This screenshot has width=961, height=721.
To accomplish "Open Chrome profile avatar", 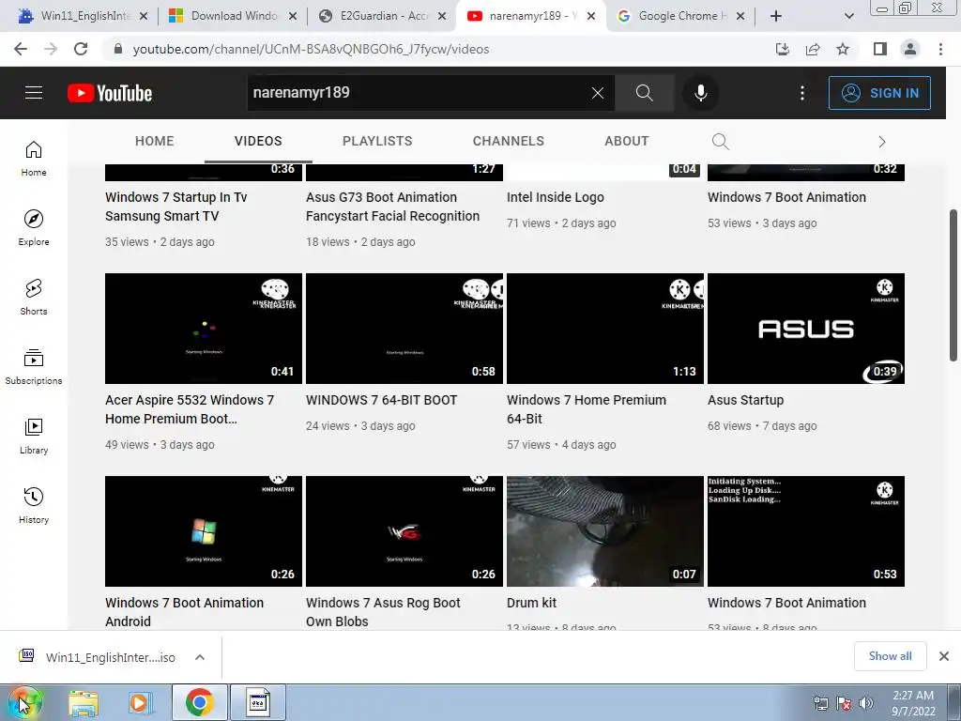I will tap(910, 49).
